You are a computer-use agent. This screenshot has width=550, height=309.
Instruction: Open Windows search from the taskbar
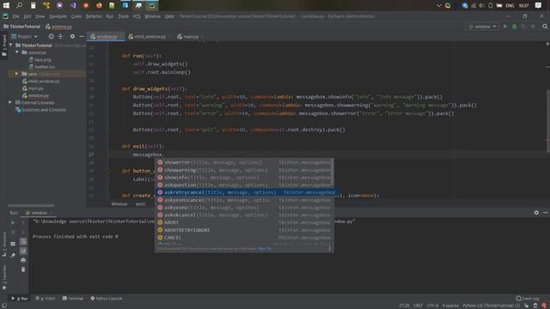[x=19, y=5]
